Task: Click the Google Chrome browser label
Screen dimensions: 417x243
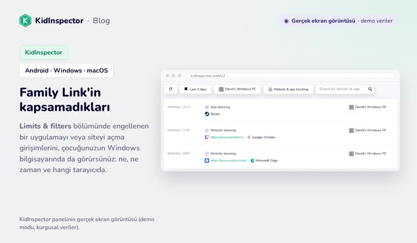Action: 263,137
